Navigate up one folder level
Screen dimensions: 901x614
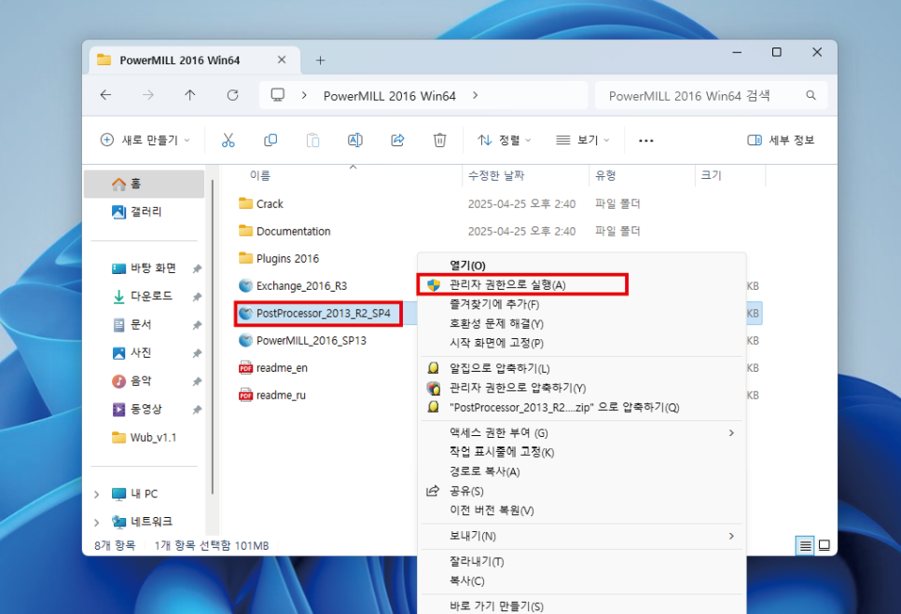pos(190,95)
